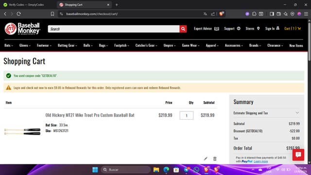Click inside the site Search field
Viewport: 311px width, 175px height.
(x=114, y=29)
